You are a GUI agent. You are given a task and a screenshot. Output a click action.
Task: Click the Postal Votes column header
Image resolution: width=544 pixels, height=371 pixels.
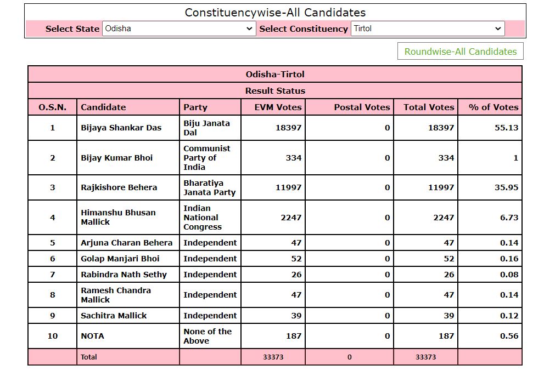pyautogui.click(x=362, y=107)
